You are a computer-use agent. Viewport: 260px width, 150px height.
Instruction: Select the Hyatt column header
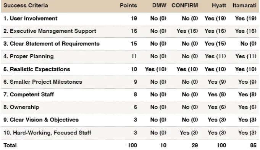[x=219, y=5]
